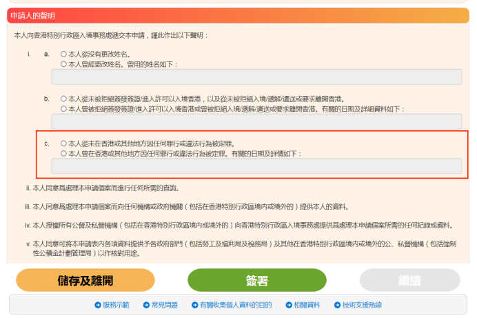Click the conviction date and details field

256,166
